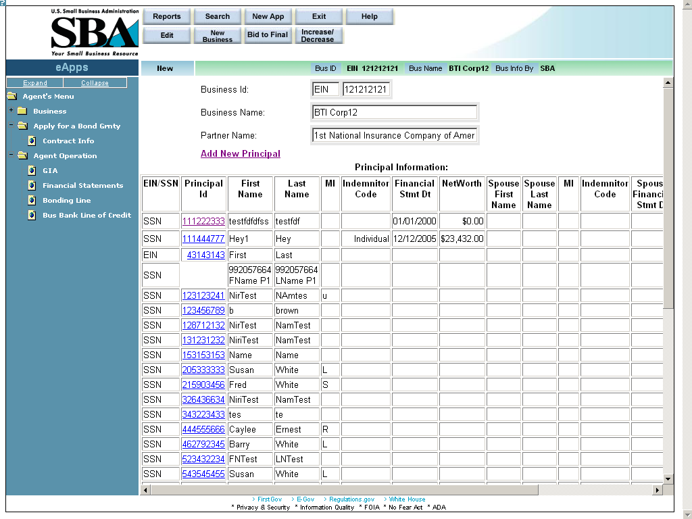
Task: Click the Add New Principal link
Action: tap(241, 154)
